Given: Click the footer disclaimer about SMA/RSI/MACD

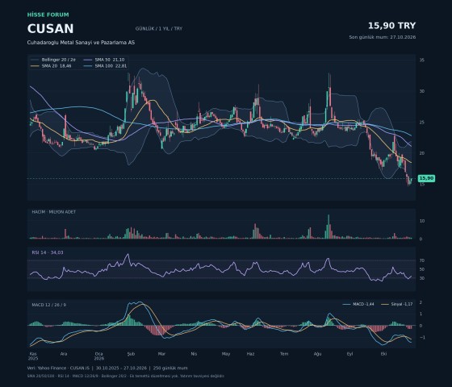Looking at the screenshot, I should coord(126,376).
